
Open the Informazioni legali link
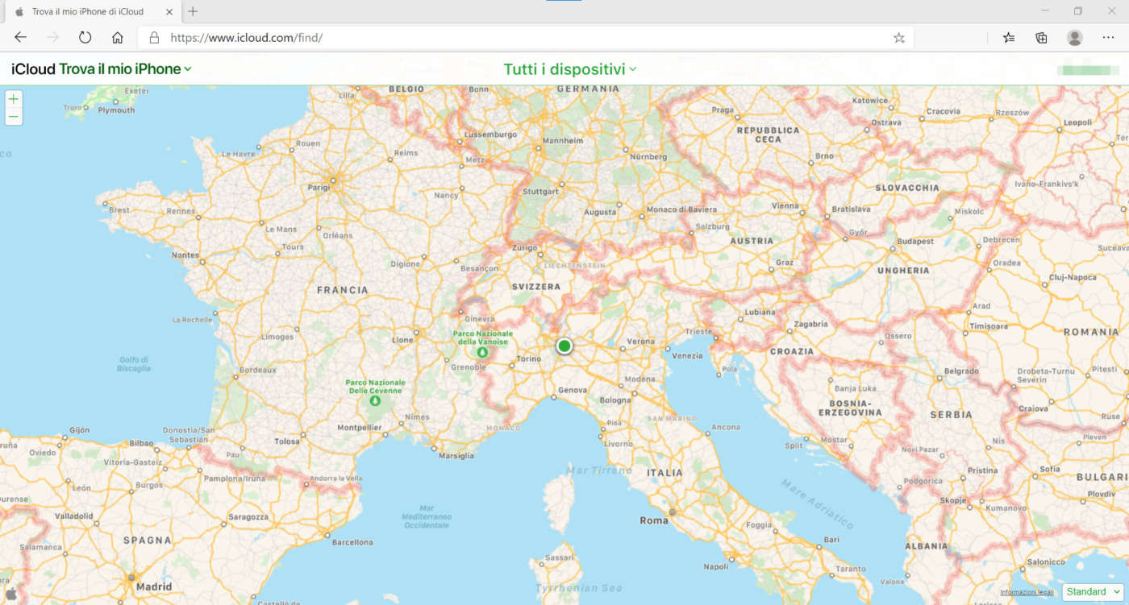[x=1027, y=592]
